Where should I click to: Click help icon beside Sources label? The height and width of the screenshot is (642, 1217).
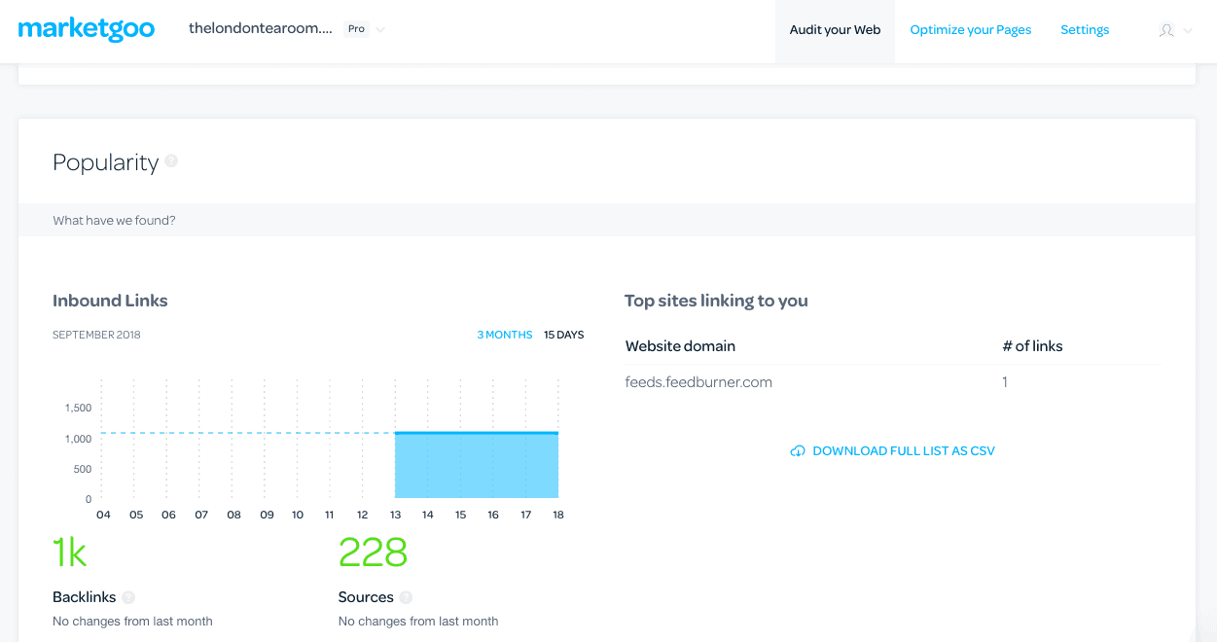click(x=406, y=597)
